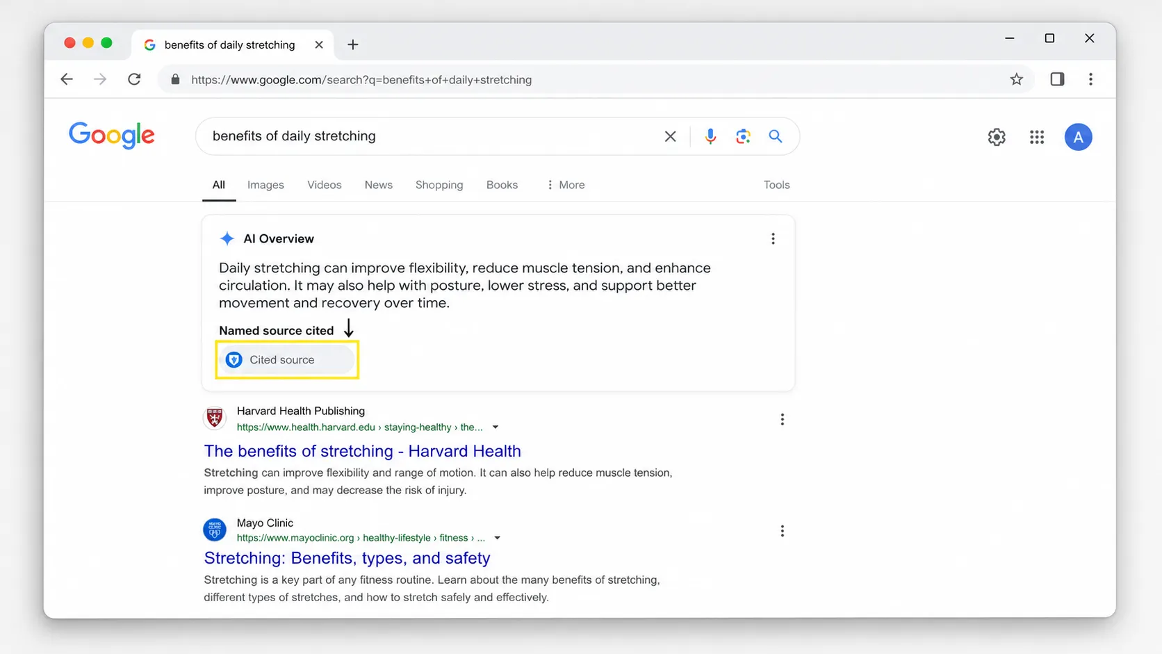Image resolution: width=1162 pixels, height=654 pixels.
Task: Click the browser forward arrow
Action: point(100,79)
